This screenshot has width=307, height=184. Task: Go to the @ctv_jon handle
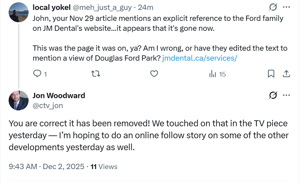tap(48, 105)
